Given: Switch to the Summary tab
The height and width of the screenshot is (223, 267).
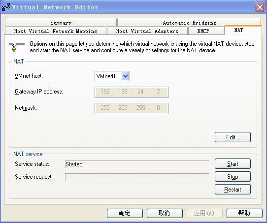Looking at the screenshot, I should 61,22.
